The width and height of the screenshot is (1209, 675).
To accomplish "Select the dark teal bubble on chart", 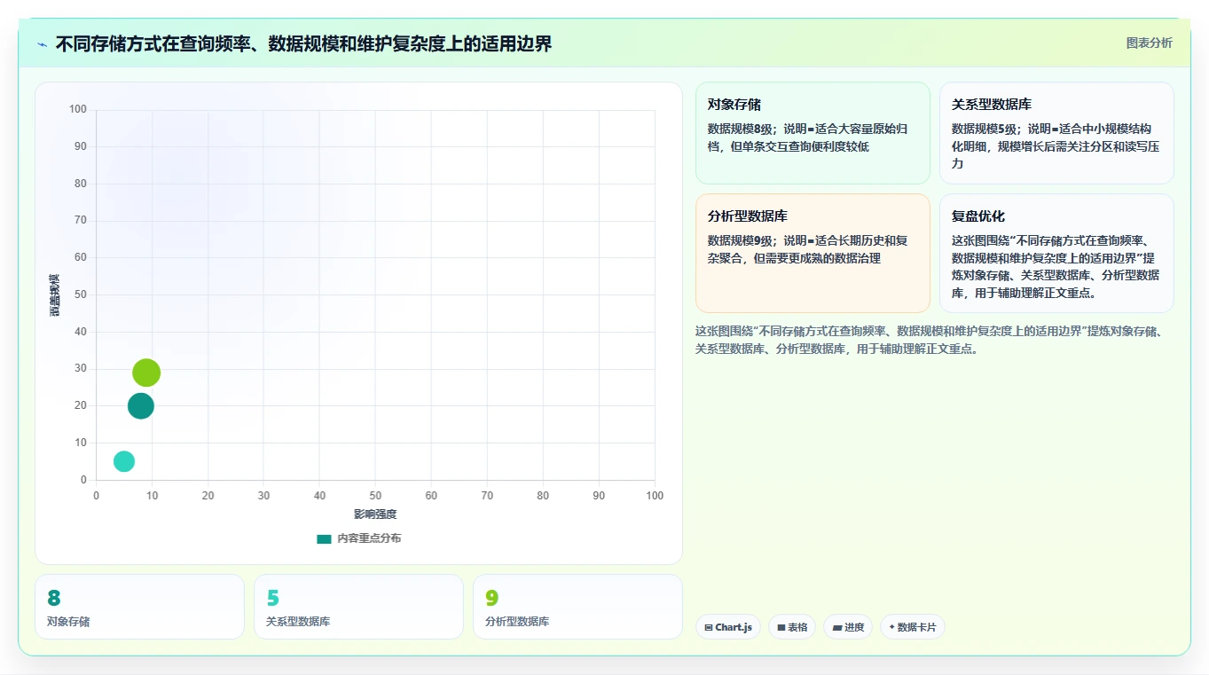I will 141,406.
